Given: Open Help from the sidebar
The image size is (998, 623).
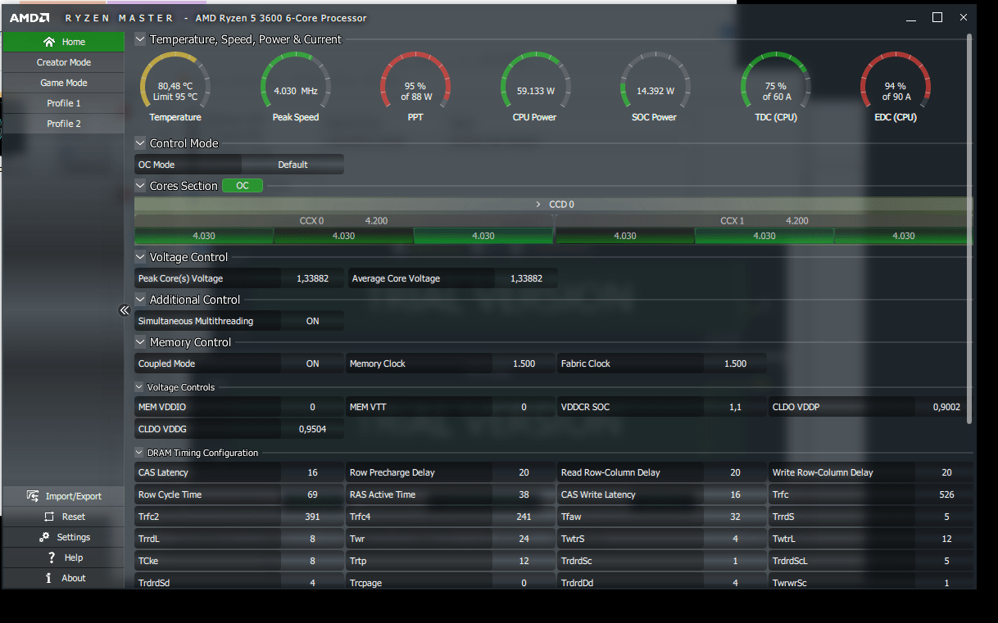Looking at the screenshot, I should tap(63, 558).
